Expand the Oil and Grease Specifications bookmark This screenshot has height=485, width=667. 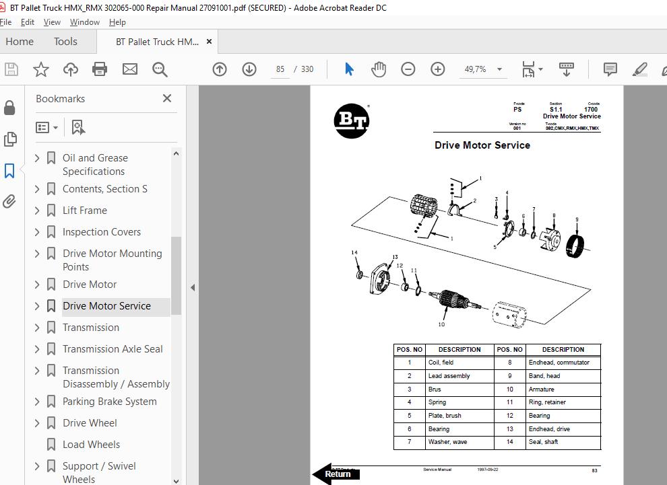[37, 158]
